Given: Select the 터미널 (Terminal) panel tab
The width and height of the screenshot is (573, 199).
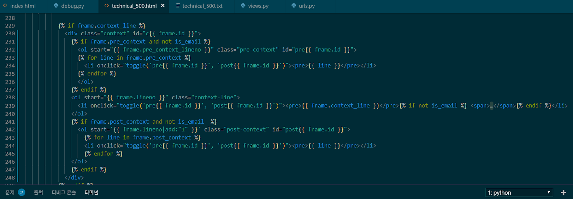Looking at the screenshot, I should 91,193.
